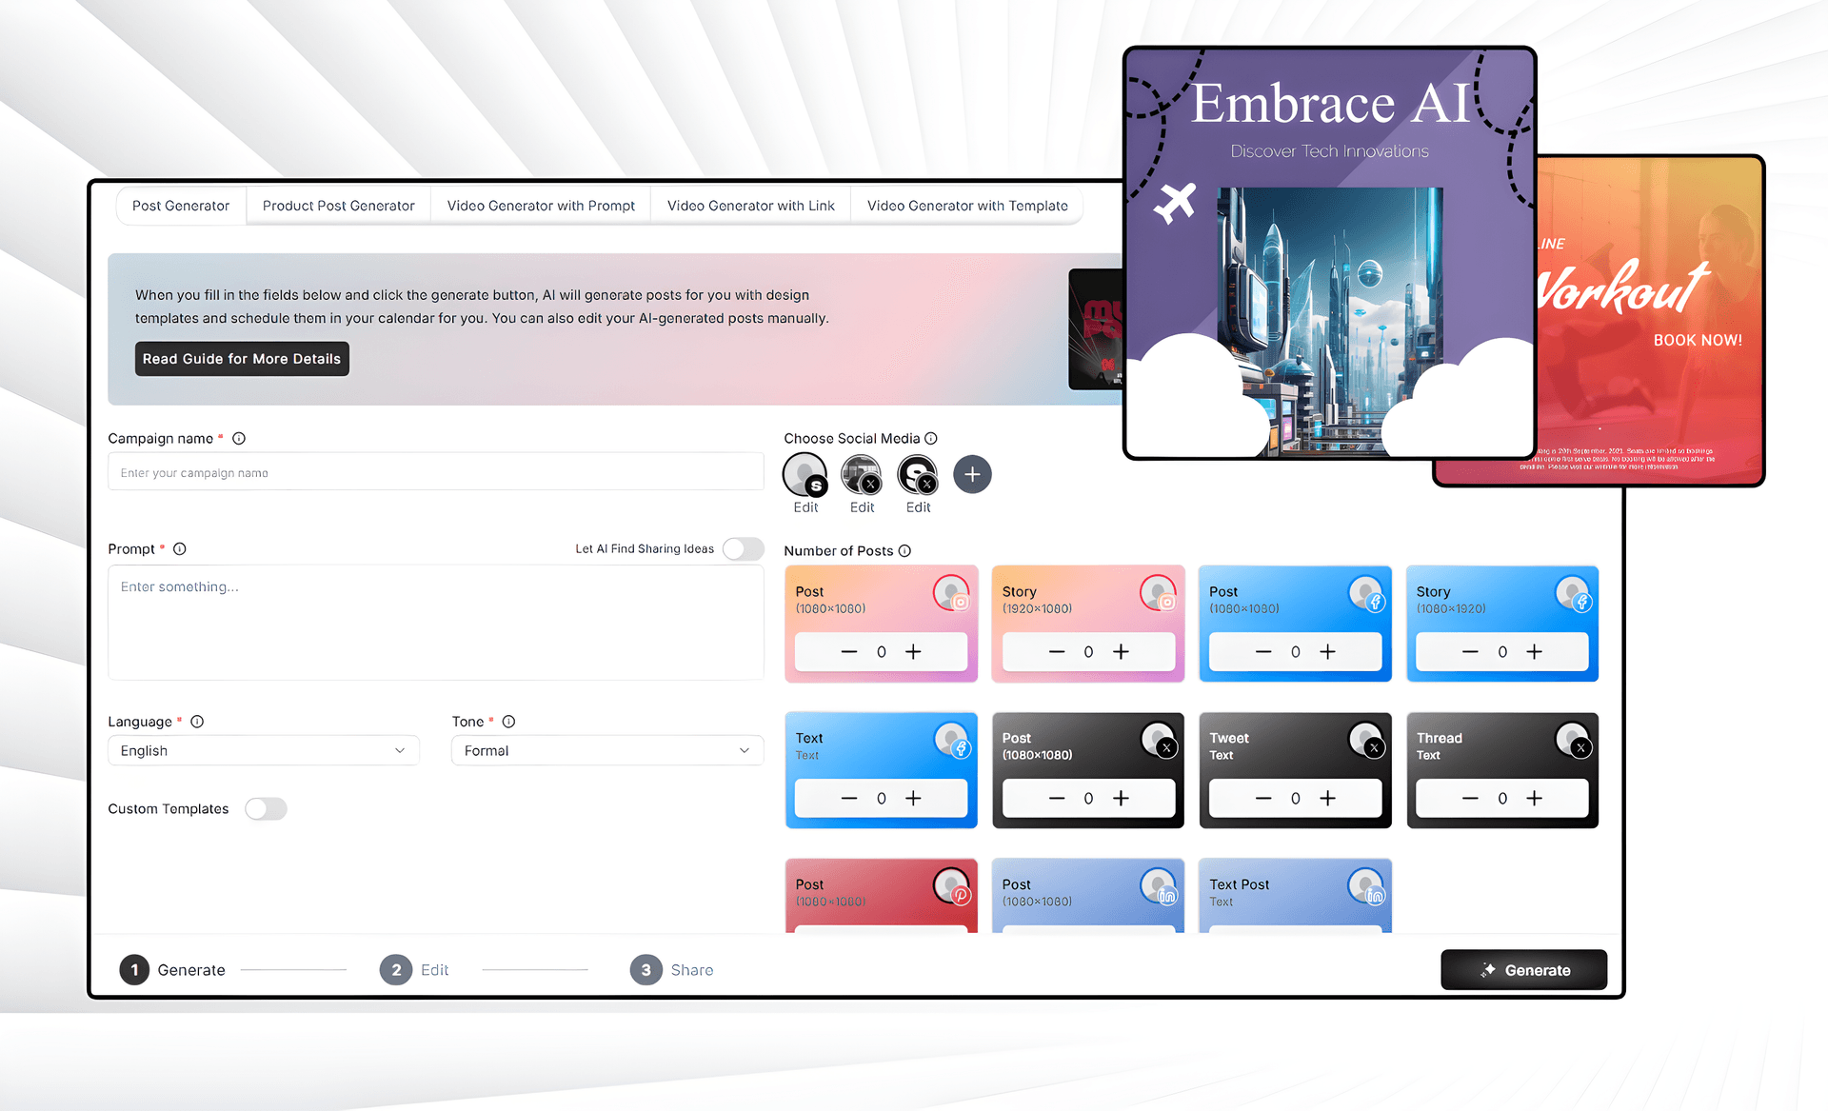Click the Generate button to create posts
Screen dimensions: 1828x1111
(x=1519, y=969)
